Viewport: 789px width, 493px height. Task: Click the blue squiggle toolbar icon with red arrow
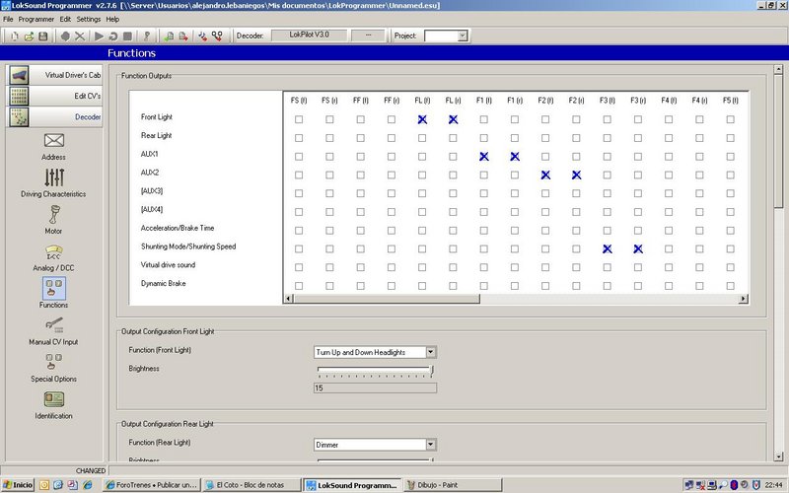pyautogui.click(x=202, y=36)
